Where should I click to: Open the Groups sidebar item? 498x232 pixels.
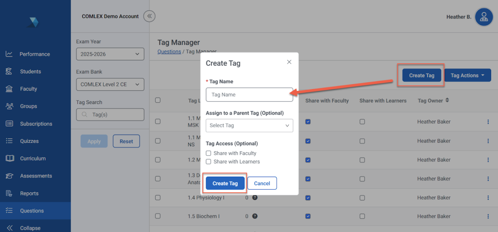coord(28,106)
